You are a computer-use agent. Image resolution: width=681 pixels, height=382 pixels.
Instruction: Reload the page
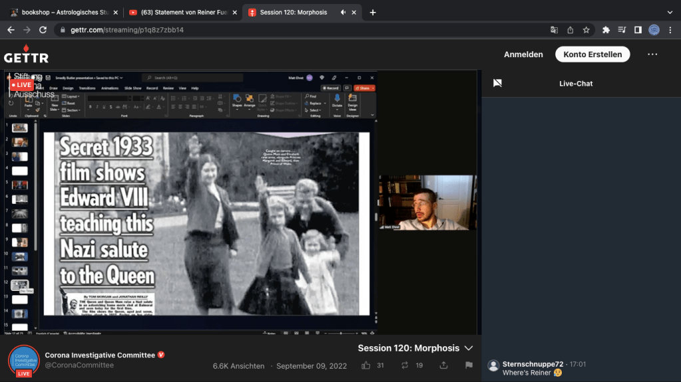click(x=43, y=30)
